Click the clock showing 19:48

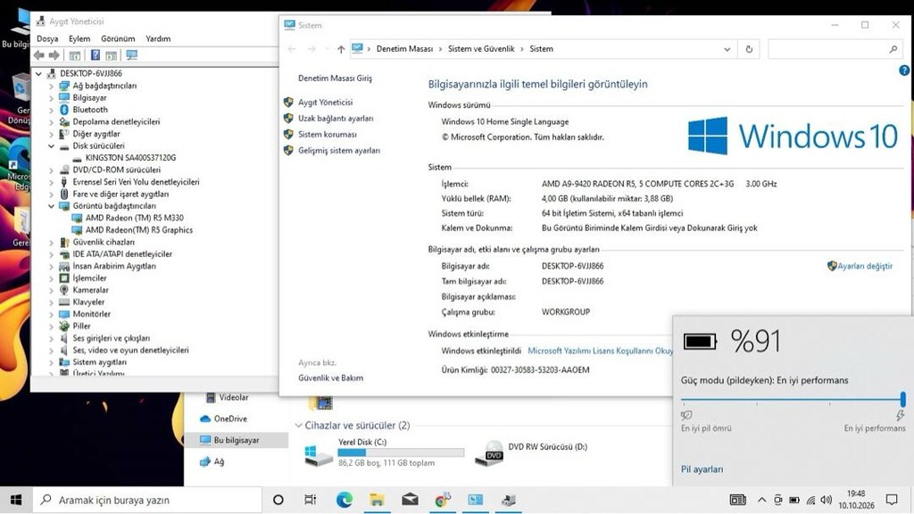pyautogui.click(x=856, y=493)
